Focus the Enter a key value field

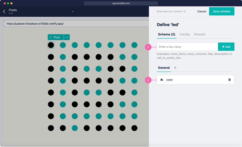[187, 47]
